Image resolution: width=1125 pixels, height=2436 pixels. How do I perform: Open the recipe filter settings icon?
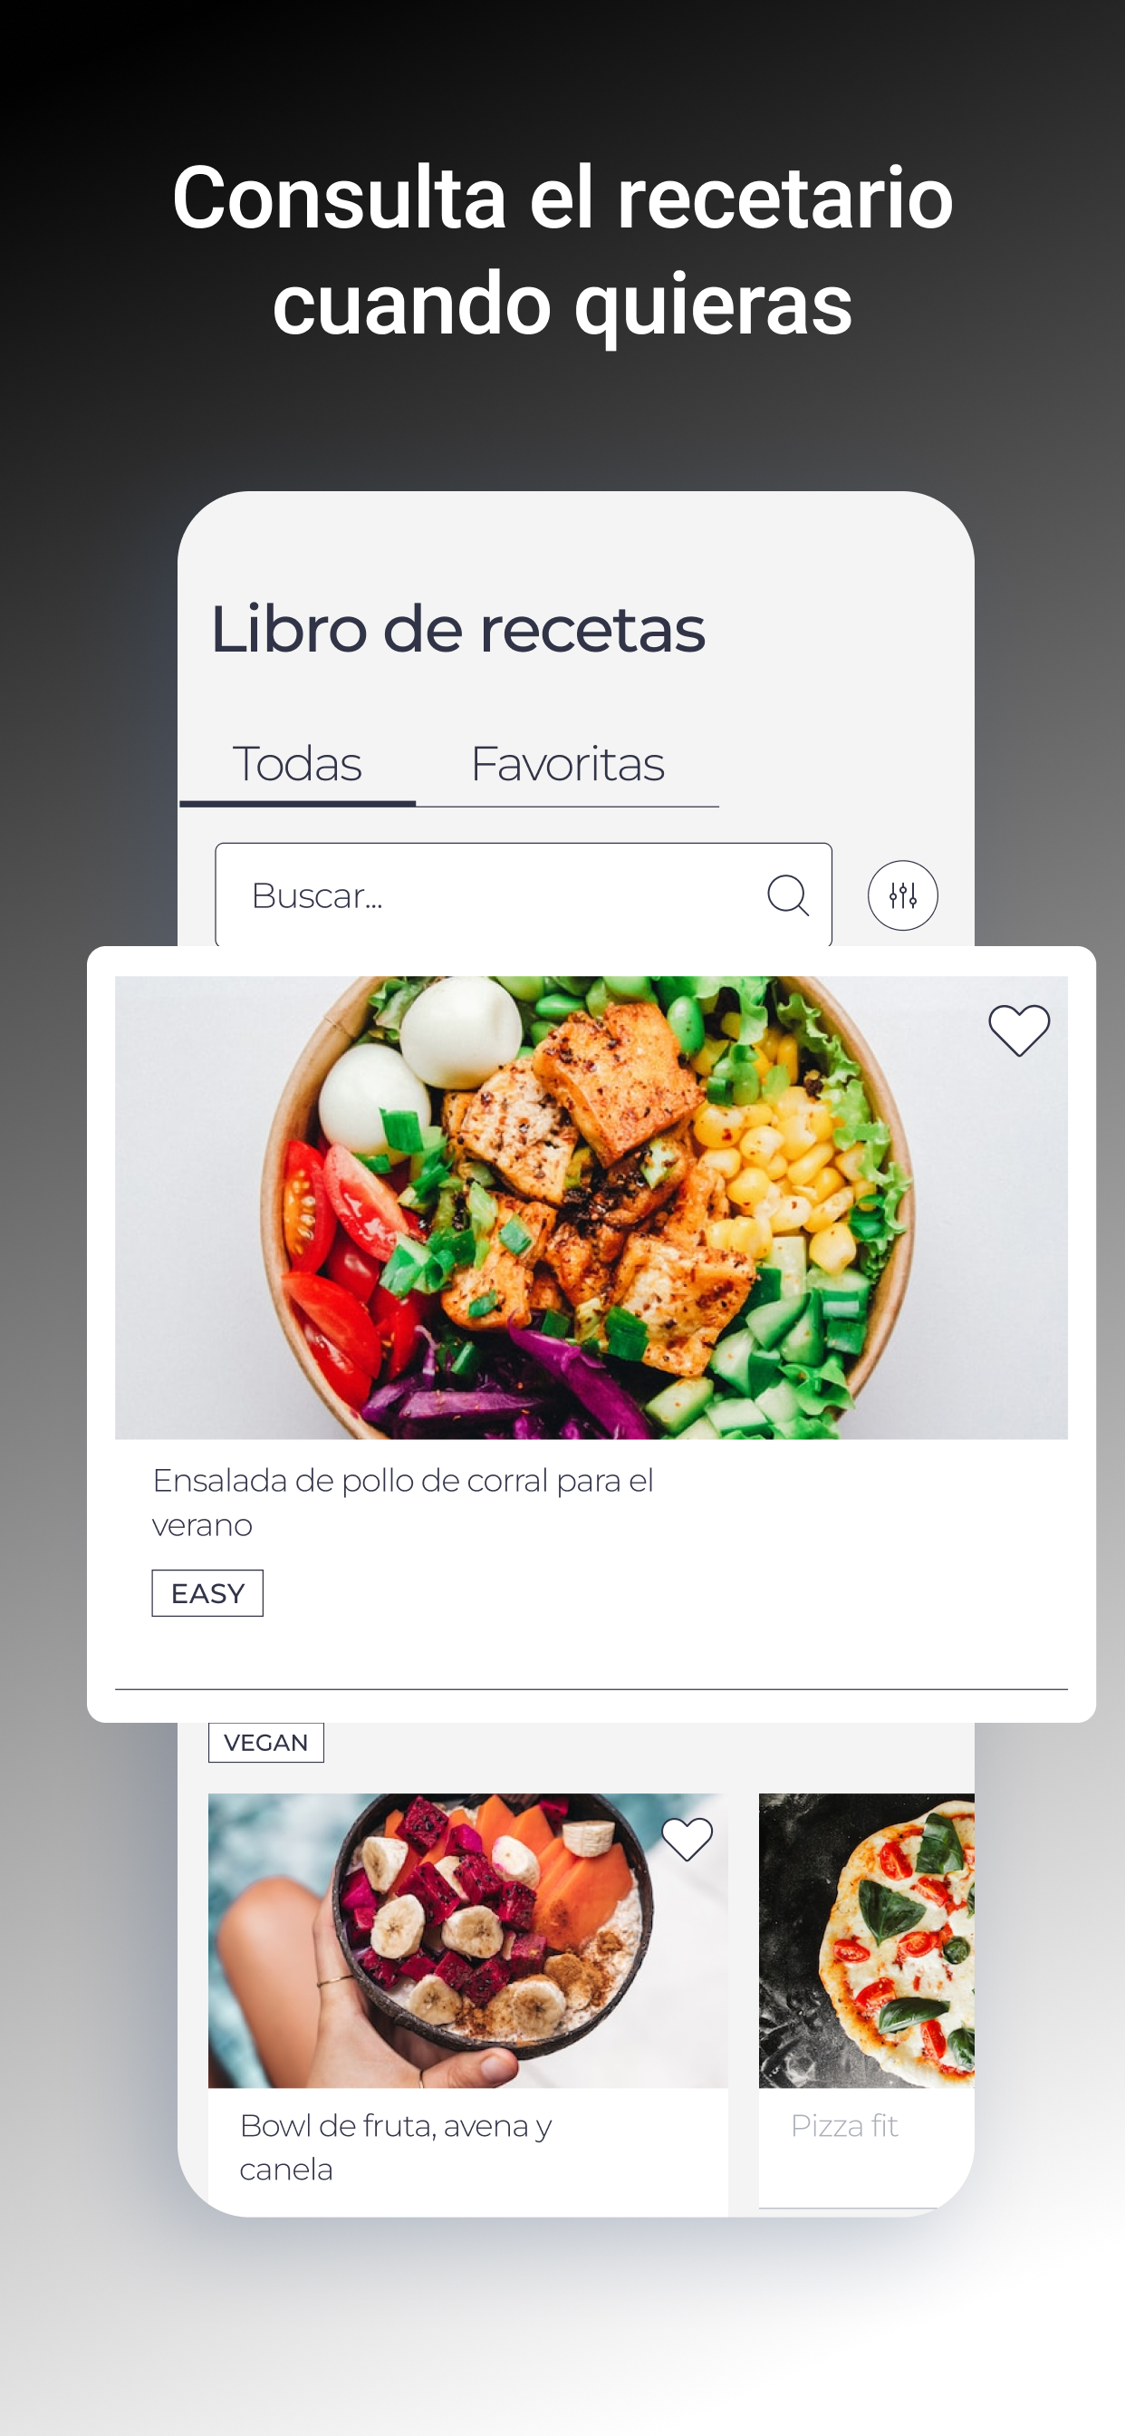click(x=902, y=894)
